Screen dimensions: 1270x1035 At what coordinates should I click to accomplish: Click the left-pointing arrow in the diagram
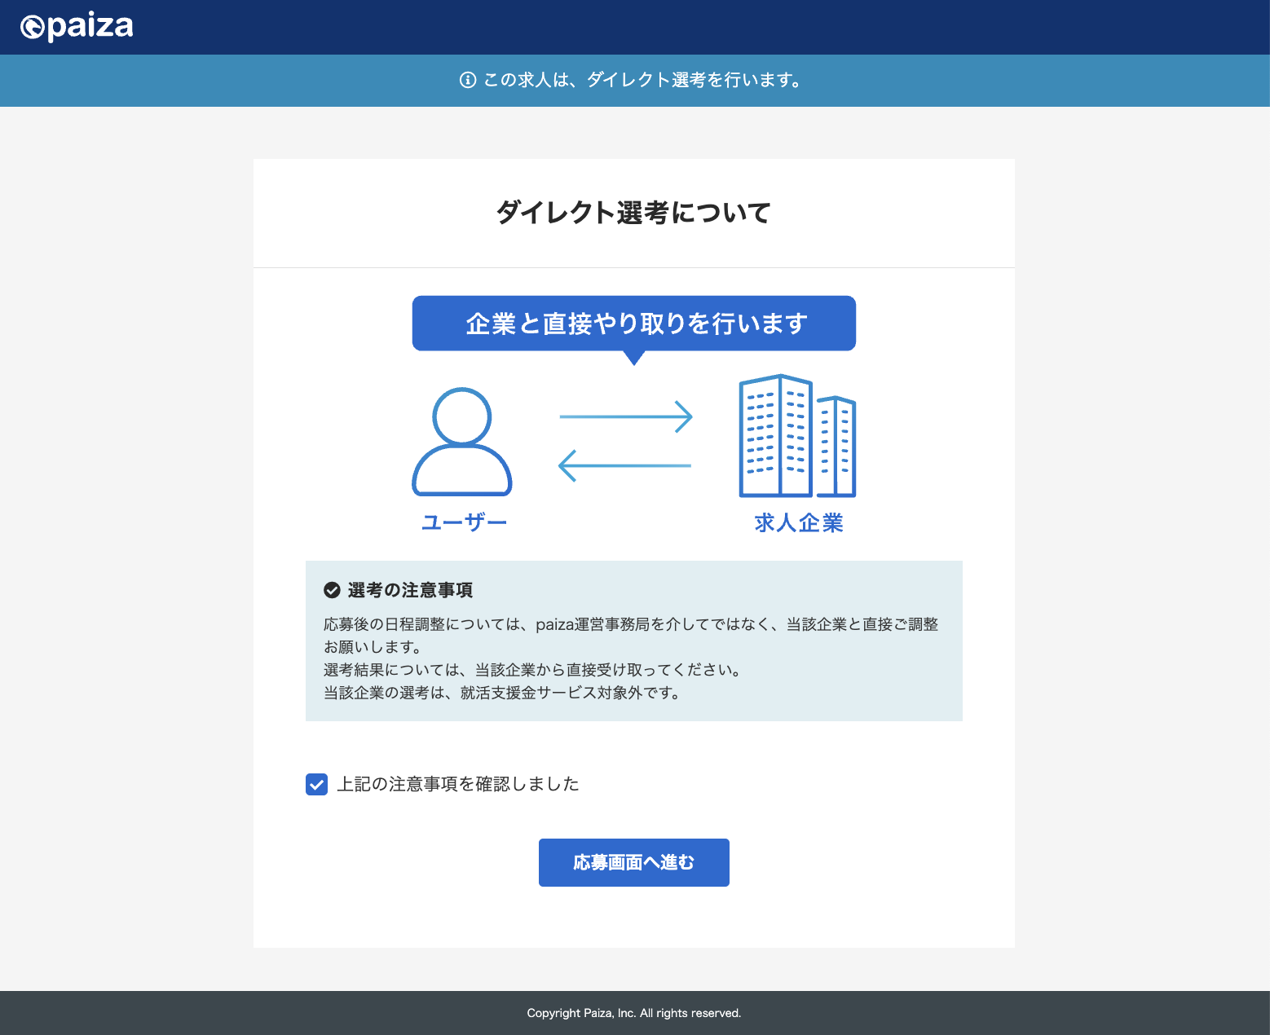coord(625,465)
